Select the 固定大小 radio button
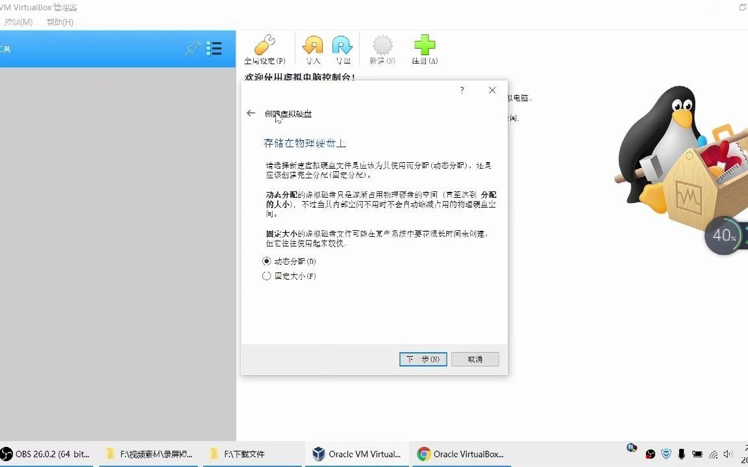This screenshot has width=748, height=467. (267, 276)
